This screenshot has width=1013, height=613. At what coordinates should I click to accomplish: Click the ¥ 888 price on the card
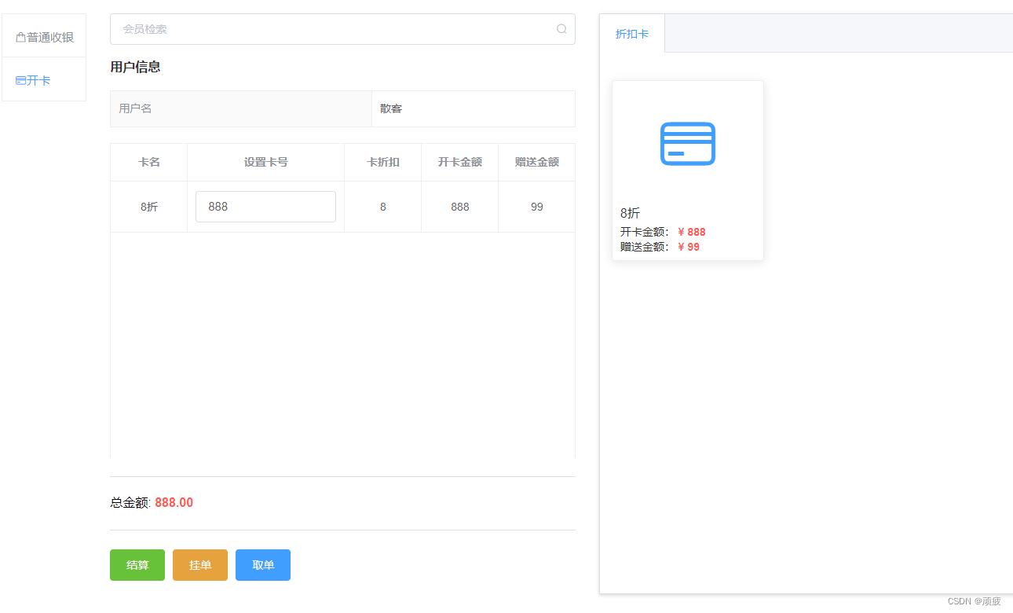(x=692, y=232)
